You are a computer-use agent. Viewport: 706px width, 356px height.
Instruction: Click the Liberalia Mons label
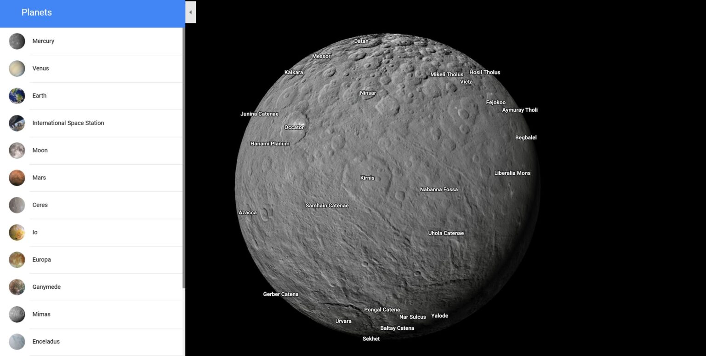pyautogui.click(x=512, y=173)
